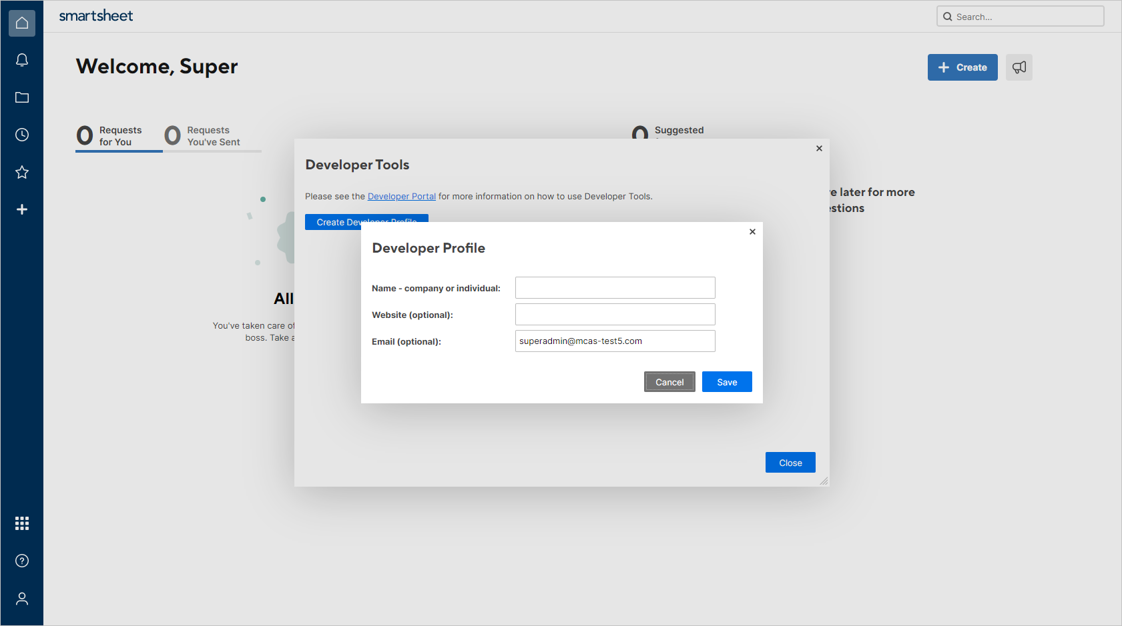Screen dimensions: 1122x626
Task: Save the Developer Profile
Action: click(x=727, y=381)
